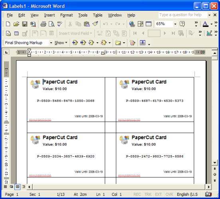Expand Accept Change dropdown arrow
This screenshot has height=199, width=220.
tap(97, 43)
